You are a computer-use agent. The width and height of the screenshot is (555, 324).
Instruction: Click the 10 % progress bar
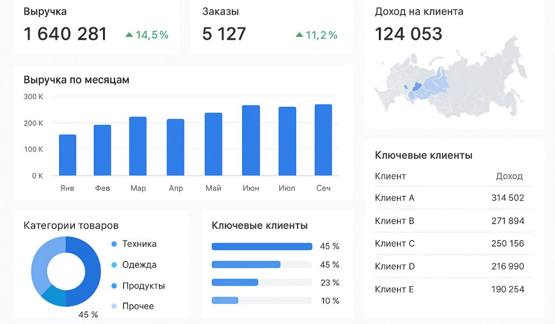click(262, 300)
